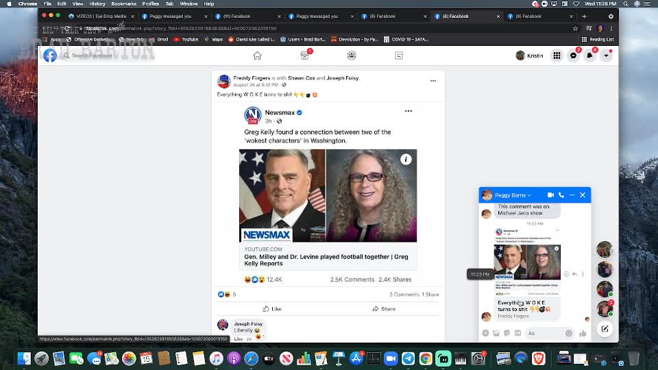Open Freddy Fingers profile link
The image size is (658, 370).
click(252, 78)
